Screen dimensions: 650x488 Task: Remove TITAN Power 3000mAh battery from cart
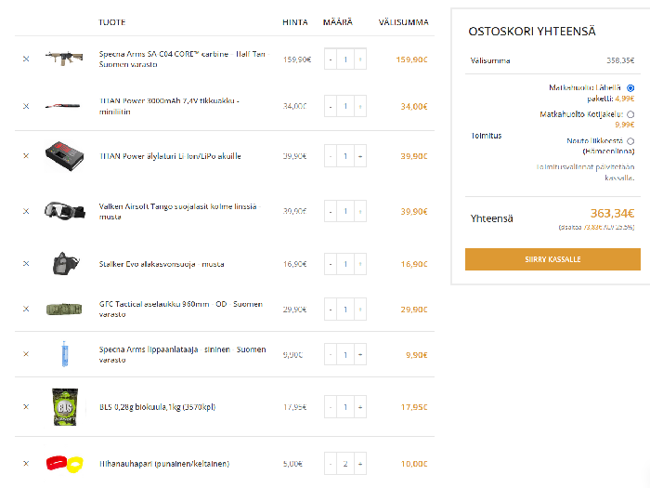click(x=26, y=106)
